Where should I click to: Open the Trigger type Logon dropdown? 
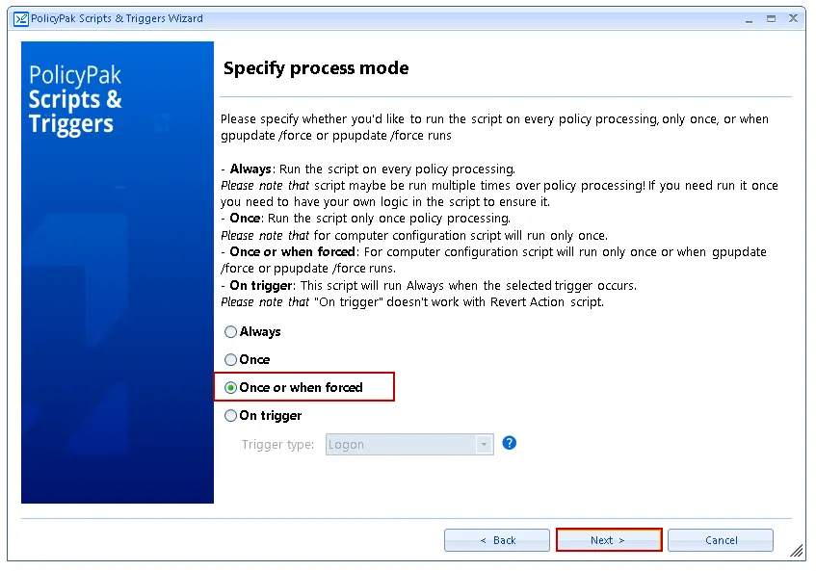coord(400,445)
